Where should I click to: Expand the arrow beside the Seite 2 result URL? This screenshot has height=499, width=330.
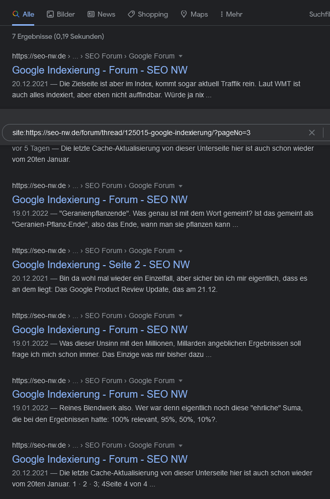click(181, 251)
